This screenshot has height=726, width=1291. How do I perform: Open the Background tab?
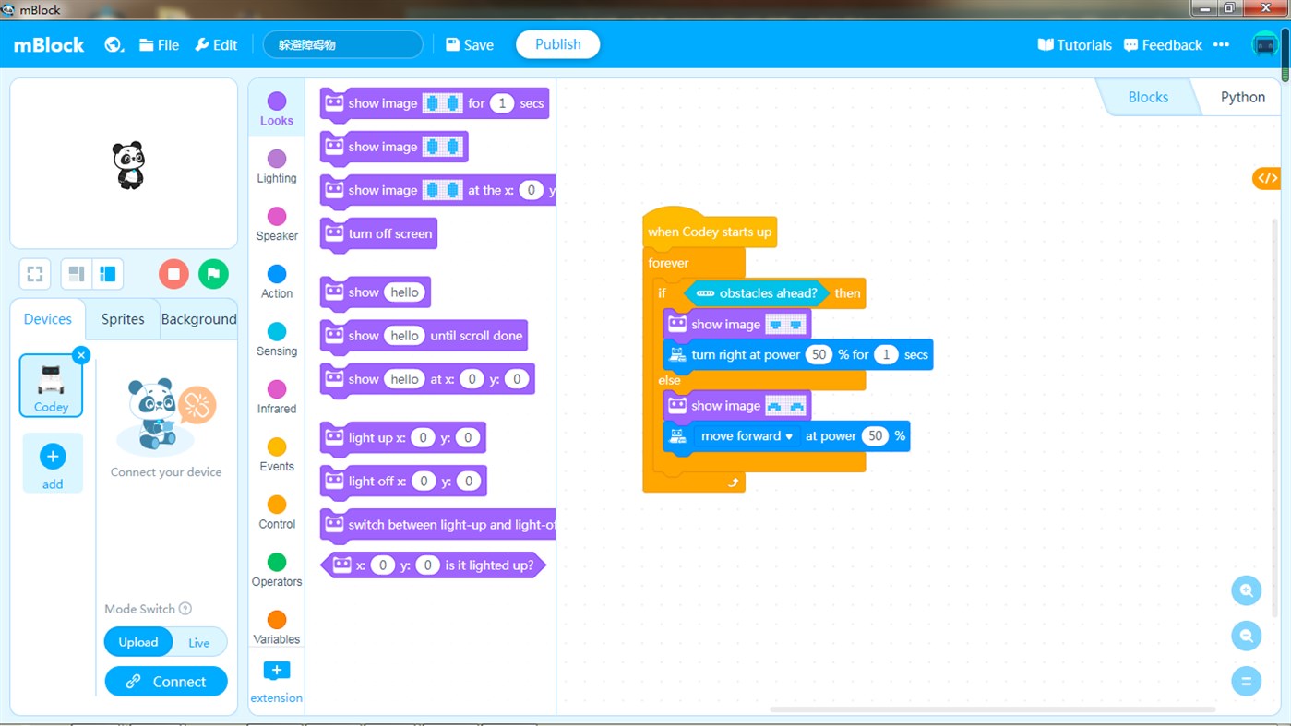point(198,319)
